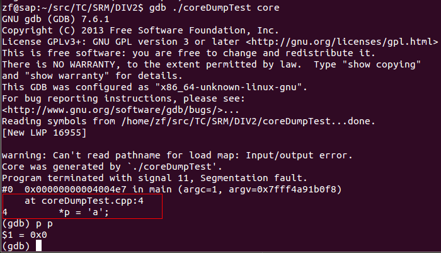Viewport: 441px width, 253px height.
Task: Click the gdb bugs reporting URL
Action: 112,110
